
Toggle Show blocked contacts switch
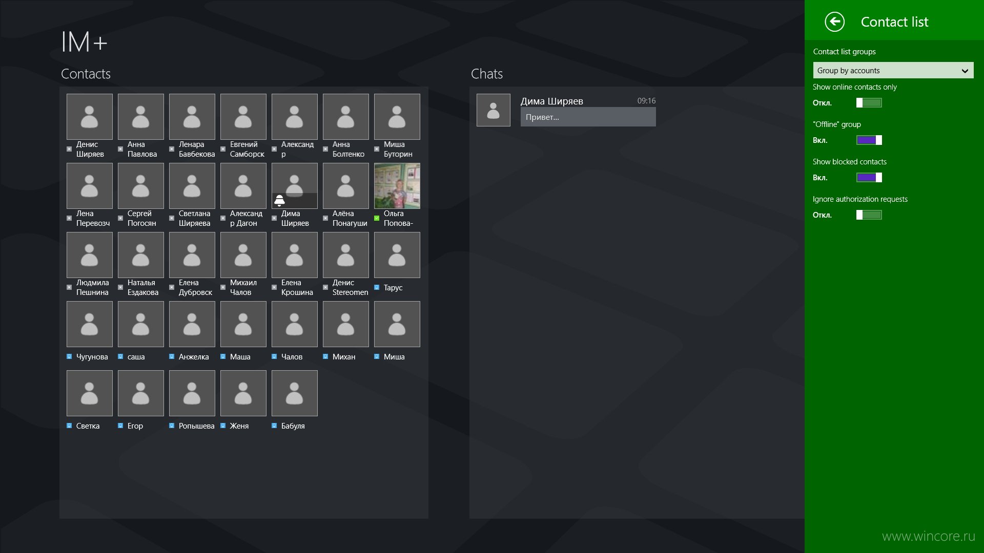click(x=869, y=178)
